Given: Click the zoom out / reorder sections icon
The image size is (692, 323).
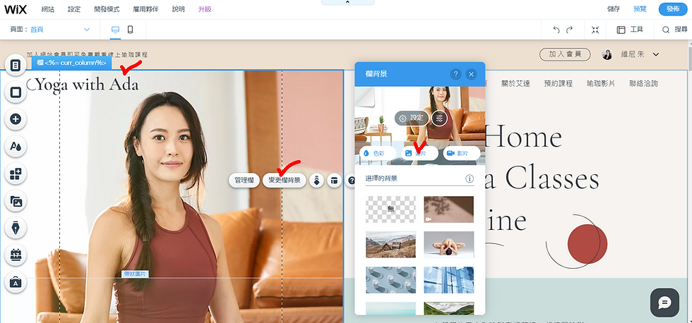Looking at the screenshot, I should tap(595, 30).
